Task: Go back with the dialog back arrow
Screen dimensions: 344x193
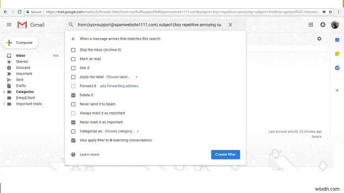Action: tap(73, 39)
